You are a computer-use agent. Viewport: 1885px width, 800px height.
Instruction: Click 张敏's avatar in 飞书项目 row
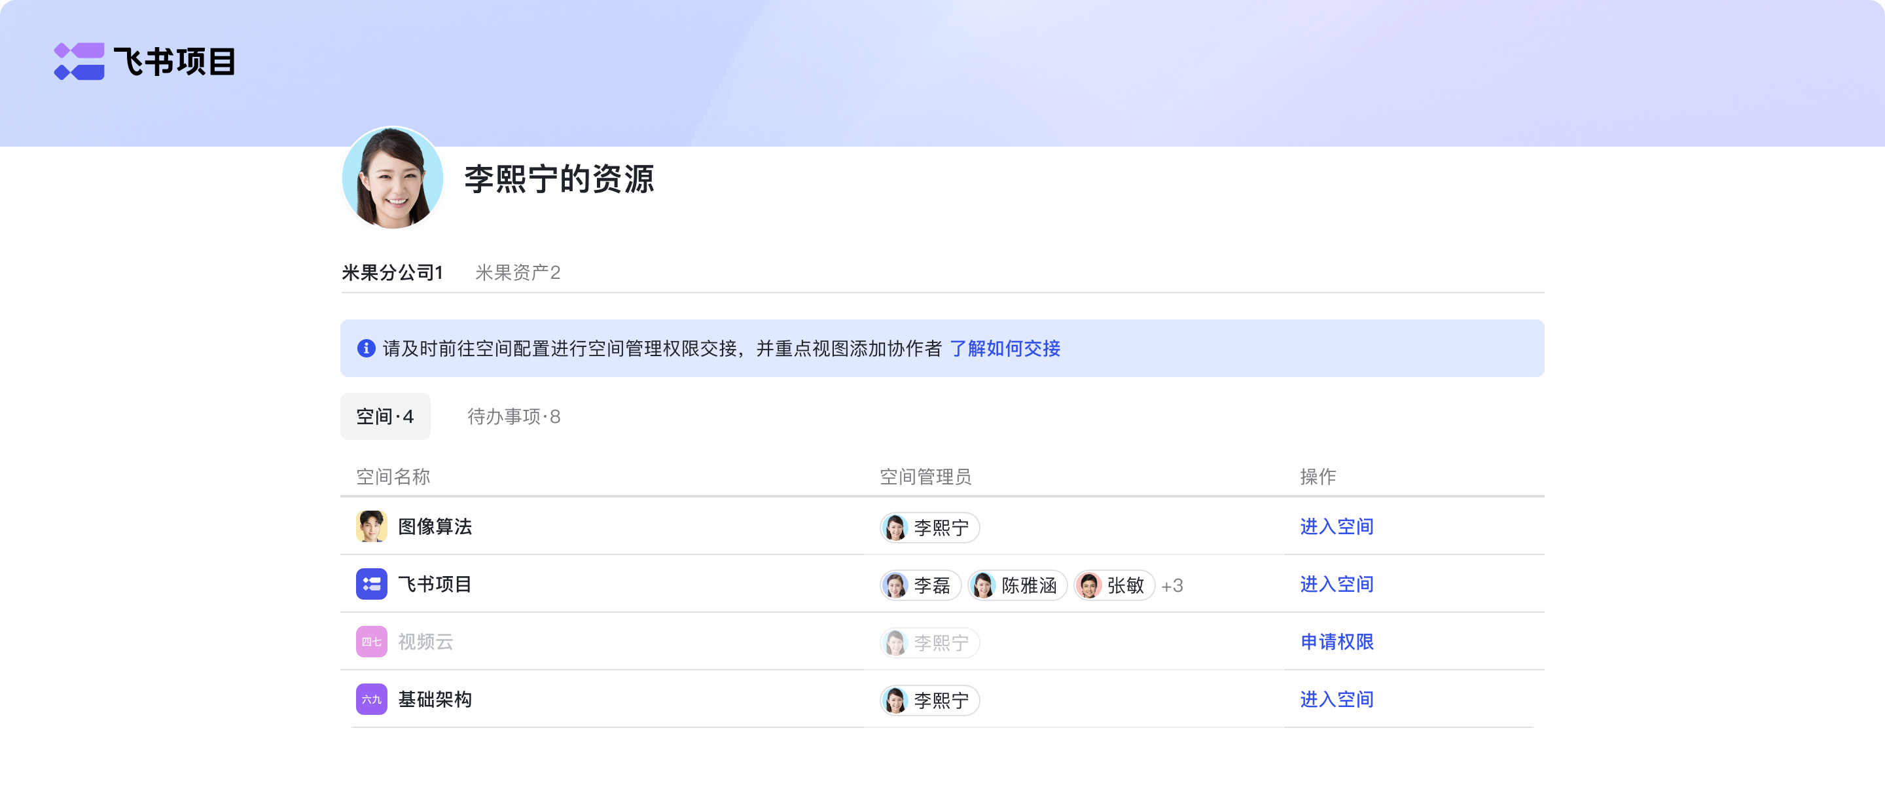tap(1089, 585)
